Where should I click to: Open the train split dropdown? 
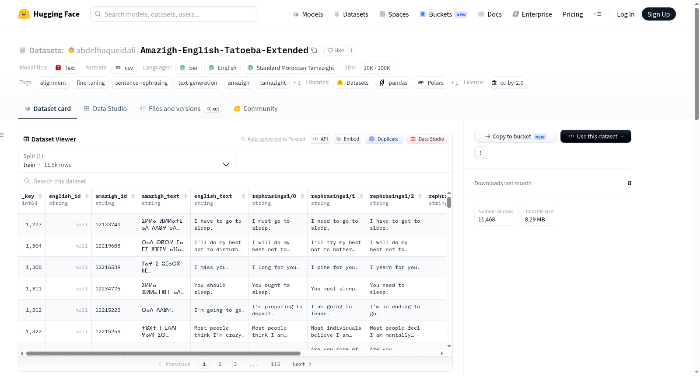126,160
